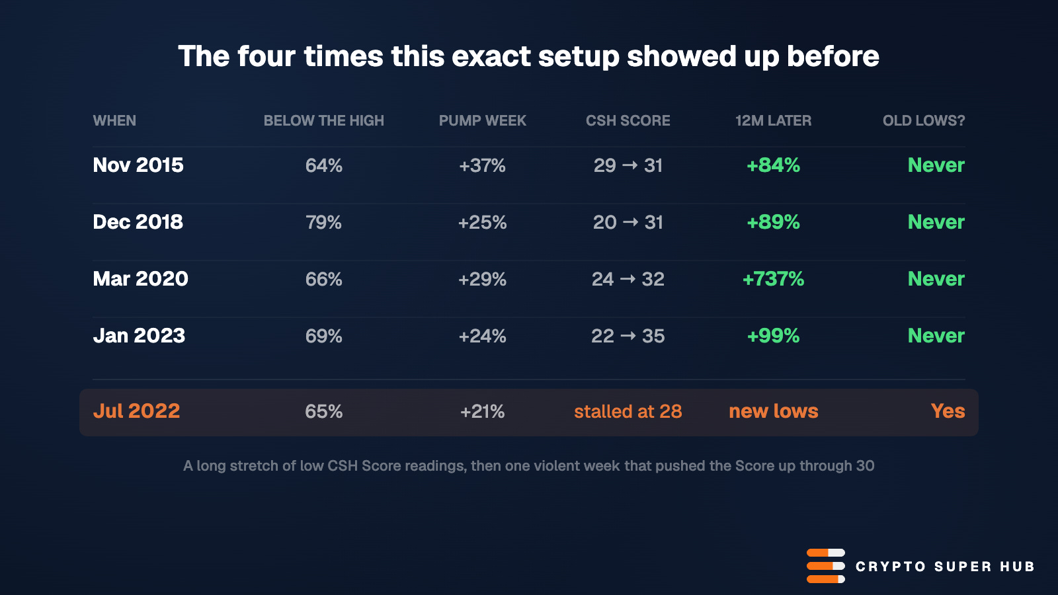Click the Jan 2023 row label

[x=139, y=336]
